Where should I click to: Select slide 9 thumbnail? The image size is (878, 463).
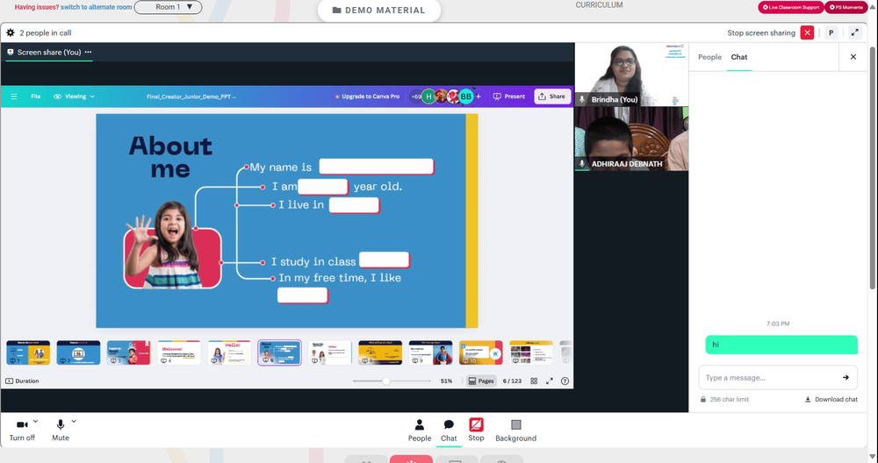(x=430, y=353)
